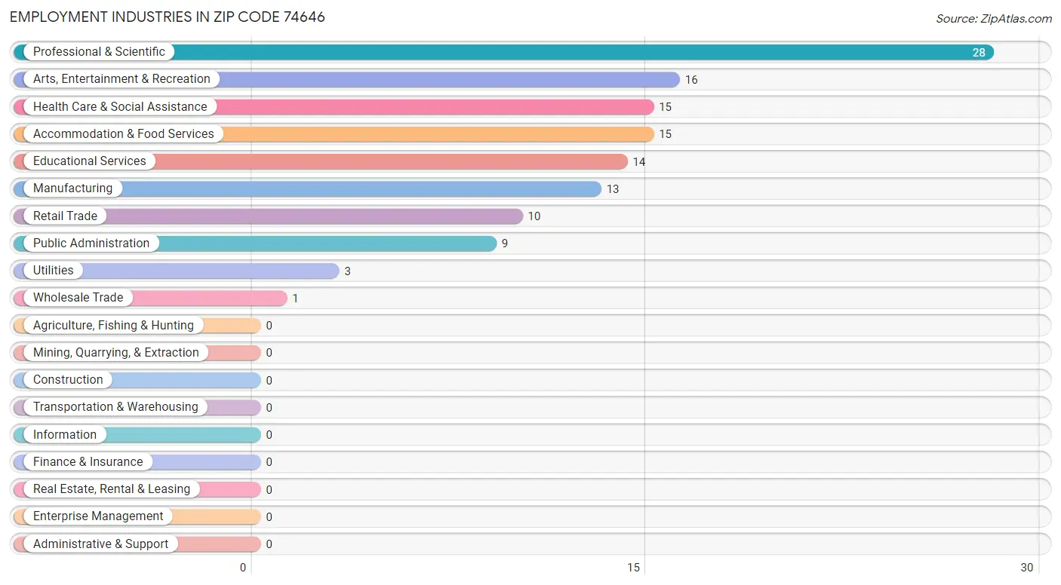Click the Source: ZipAtlas.com text
The image size is (1061, 585).
click(x=994, y=19)
